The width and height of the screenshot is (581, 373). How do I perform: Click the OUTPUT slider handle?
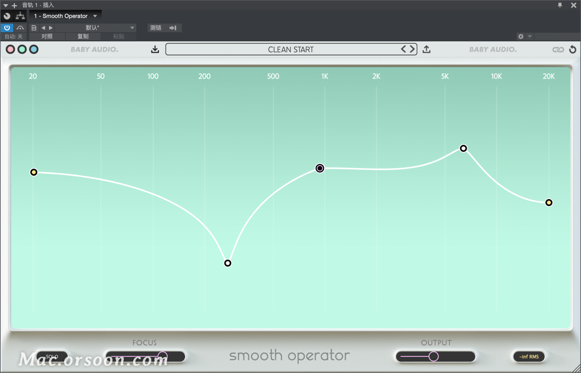click(433, 356)
